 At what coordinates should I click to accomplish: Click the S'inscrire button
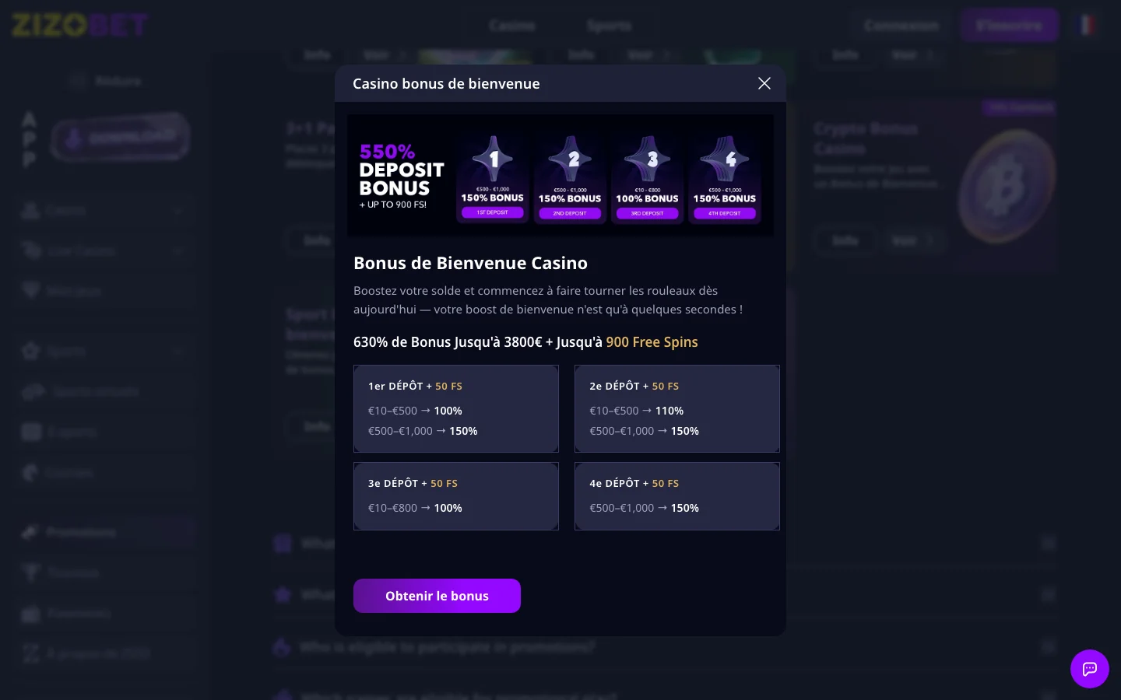(x=1009, y=25)
